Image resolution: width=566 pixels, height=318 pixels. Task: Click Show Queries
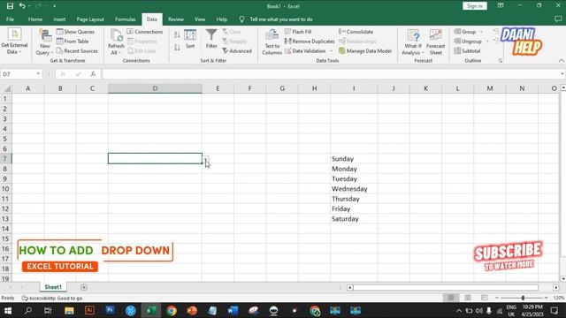click(x=75, y=32)
